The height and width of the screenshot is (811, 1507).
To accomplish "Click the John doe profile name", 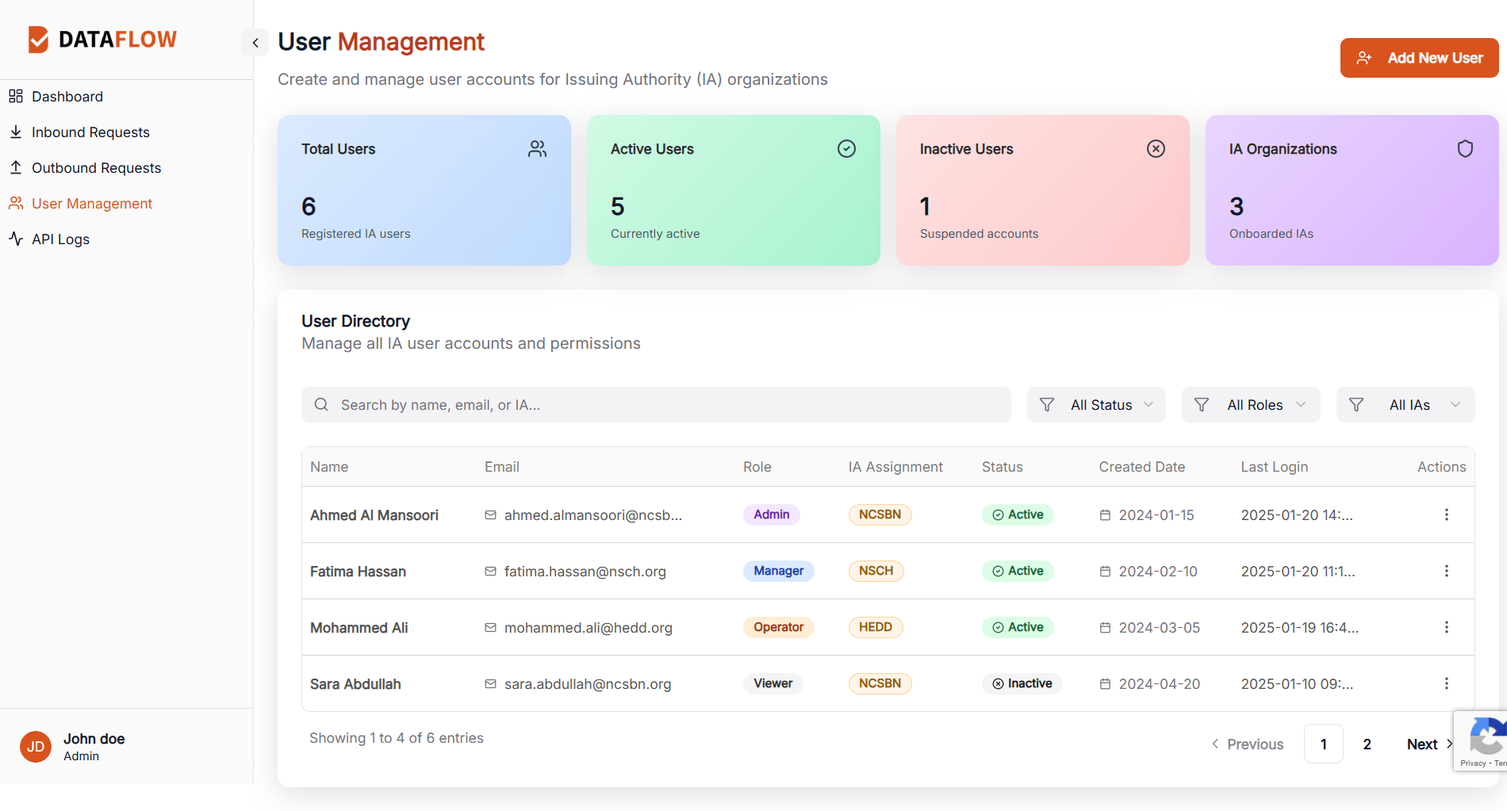I will pos(94,739).
